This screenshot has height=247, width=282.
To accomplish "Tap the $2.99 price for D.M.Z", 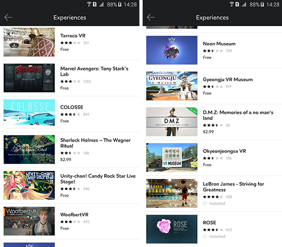I will point(208,132).
